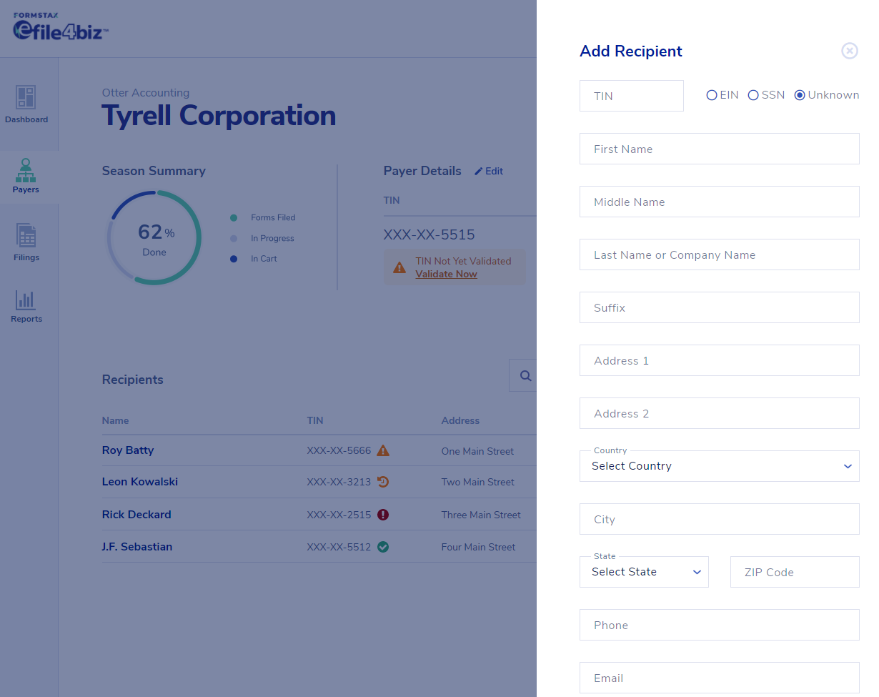Click the Validate Now link
Screen dimensions: 879x697
click(446, 274)
